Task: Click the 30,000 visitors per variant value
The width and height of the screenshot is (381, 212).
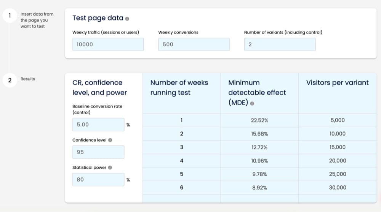Action: 338,188
